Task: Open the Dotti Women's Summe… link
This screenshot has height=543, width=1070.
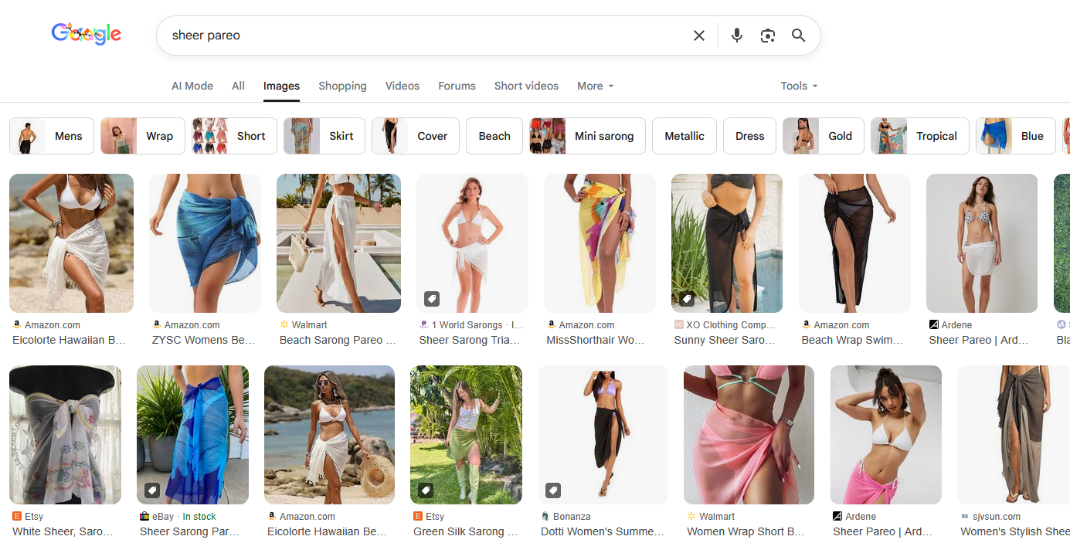Action: [x=603, y=531]
